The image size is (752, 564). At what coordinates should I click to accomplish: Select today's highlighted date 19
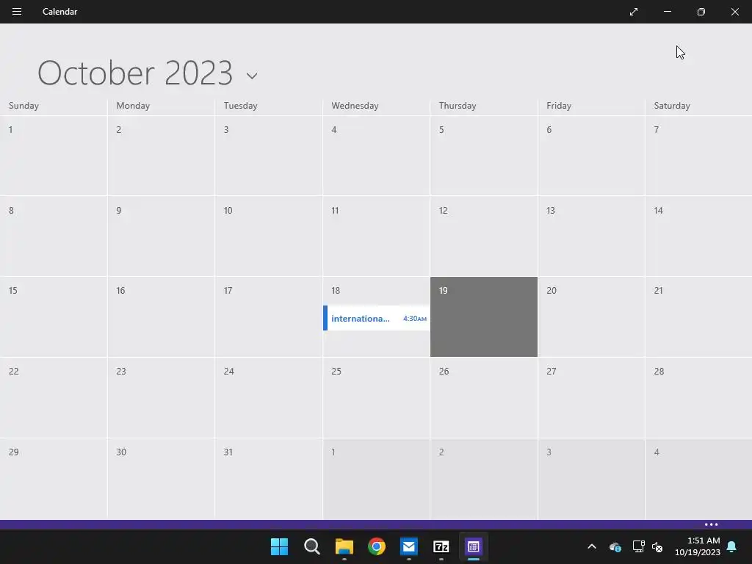pyautogui.click(x=484, y=317)
